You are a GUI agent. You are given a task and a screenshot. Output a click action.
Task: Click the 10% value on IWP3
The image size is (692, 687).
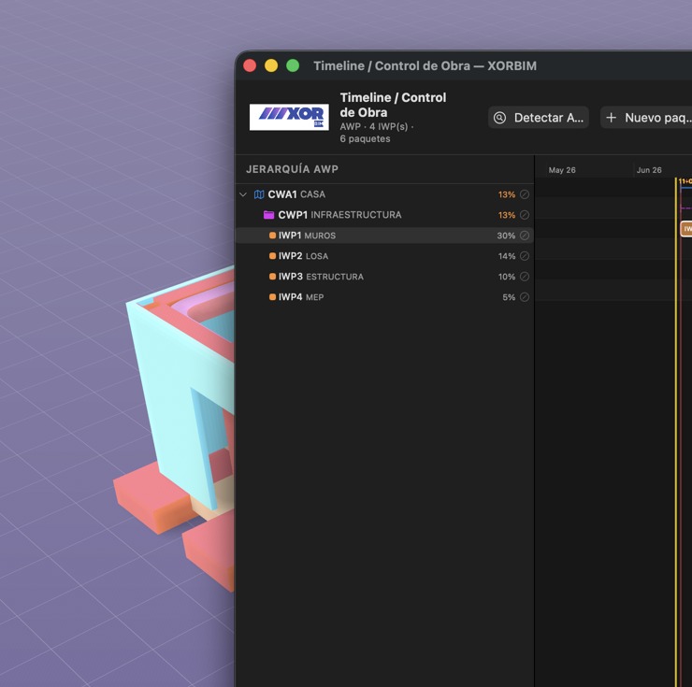point(507,277)
